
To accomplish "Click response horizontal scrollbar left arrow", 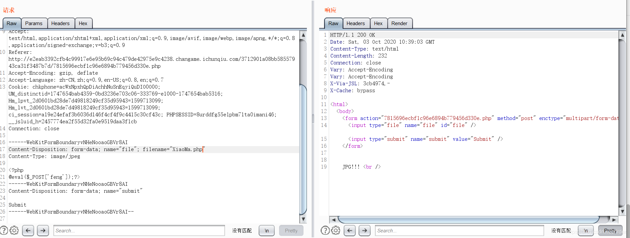I will pos(334,219).
